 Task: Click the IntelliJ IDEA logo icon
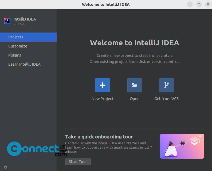(x=7, y=21)
